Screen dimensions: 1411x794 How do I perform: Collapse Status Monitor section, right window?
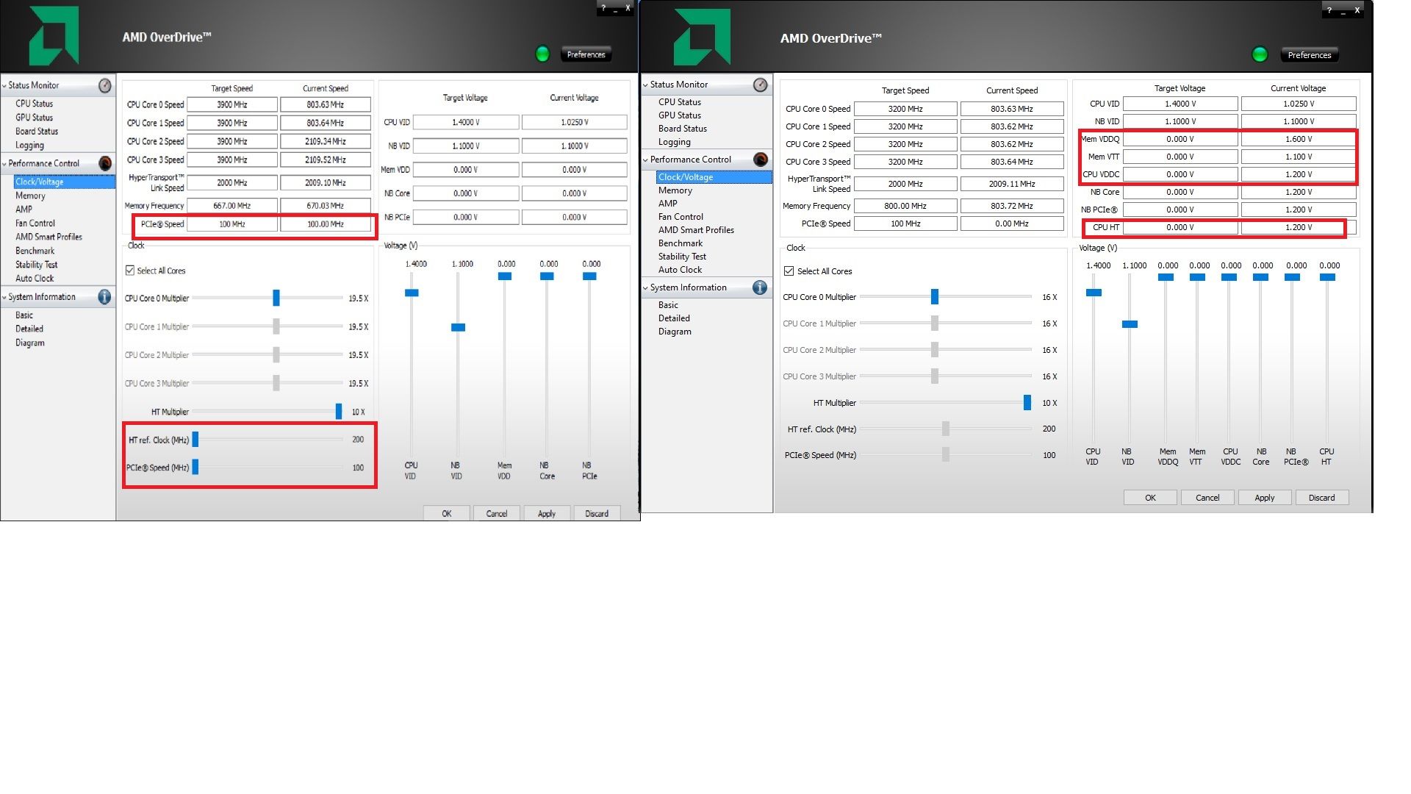pos(645,85)
